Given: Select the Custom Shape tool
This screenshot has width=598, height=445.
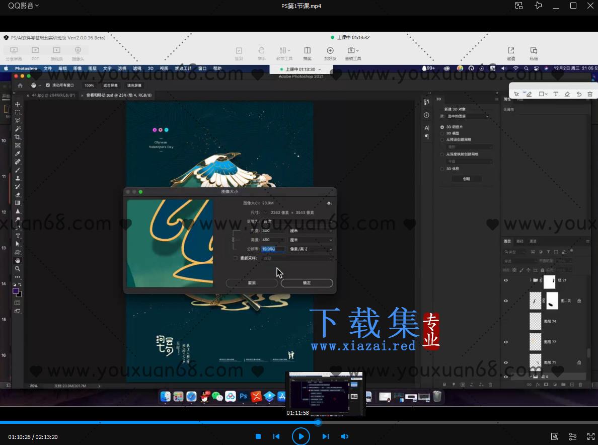Looking at the screenshot, I should click(18, 252).
